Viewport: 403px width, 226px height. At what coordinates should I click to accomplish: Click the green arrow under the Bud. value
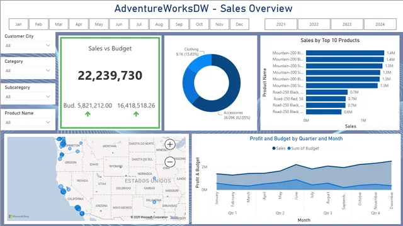click(x=88, y=114)
